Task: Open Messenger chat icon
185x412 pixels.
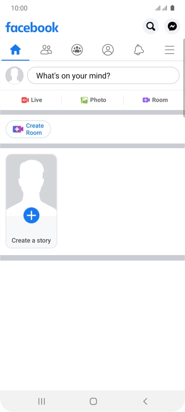Action: point(172,26)
